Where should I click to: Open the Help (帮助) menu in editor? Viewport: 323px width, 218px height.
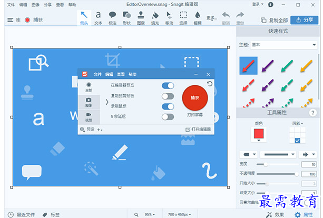(x=72, y=5)
